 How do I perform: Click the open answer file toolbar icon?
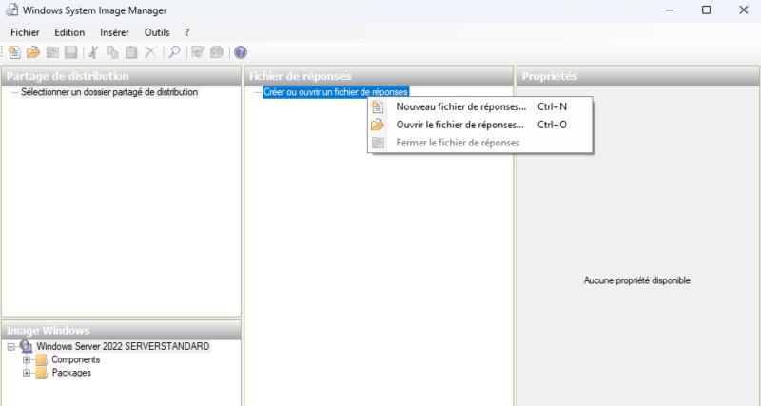point(33,52)
